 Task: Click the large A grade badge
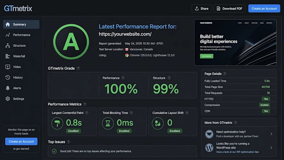[71, 42]
